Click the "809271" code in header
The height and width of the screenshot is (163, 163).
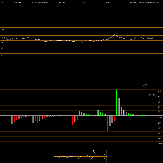[109, 3]
